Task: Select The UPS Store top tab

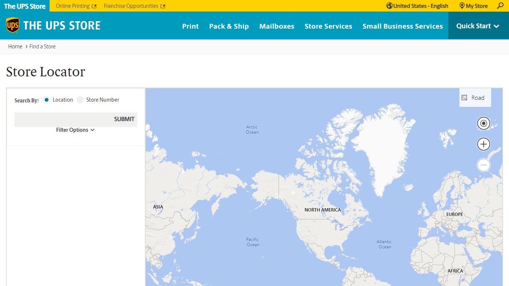Action: 25,6
